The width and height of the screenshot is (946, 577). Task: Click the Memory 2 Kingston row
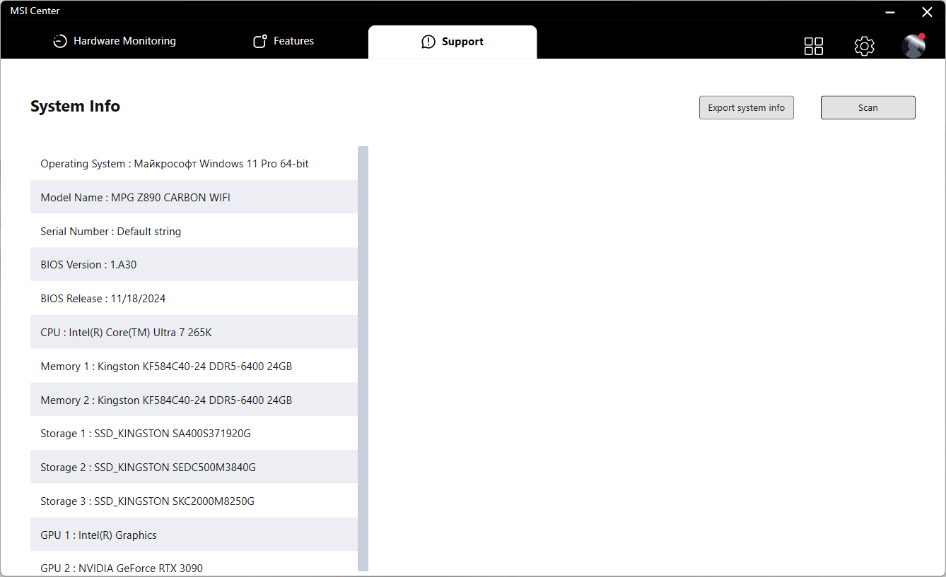194,400
